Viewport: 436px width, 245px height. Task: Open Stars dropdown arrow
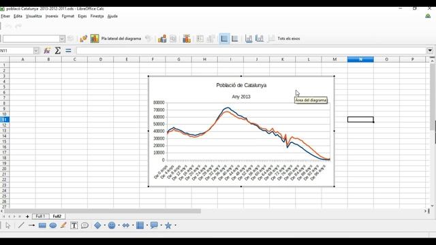[176, 225]
